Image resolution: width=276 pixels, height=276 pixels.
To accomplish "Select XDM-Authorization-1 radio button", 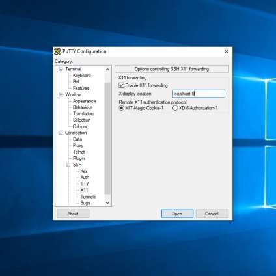I will pos(175,108).
